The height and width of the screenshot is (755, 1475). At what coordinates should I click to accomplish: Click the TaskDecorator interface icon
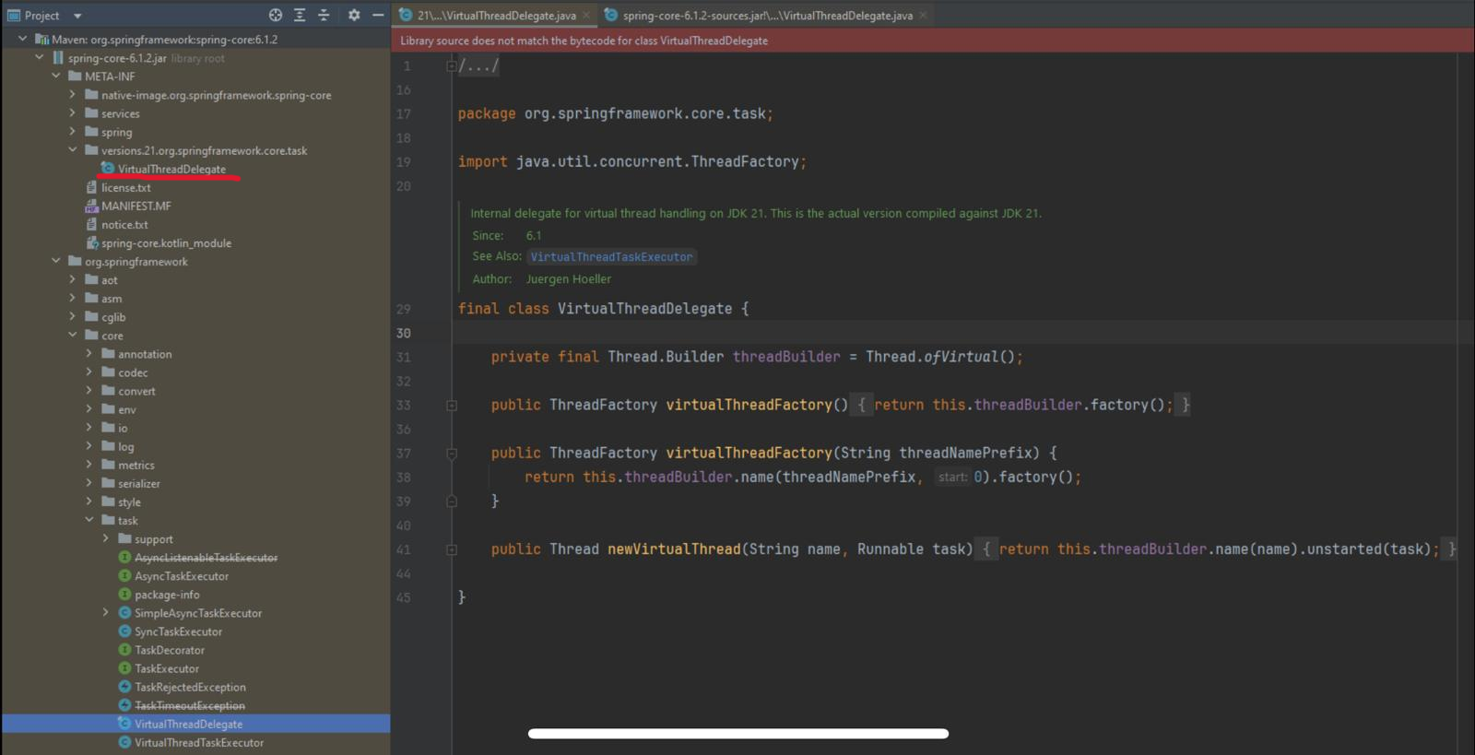(124, 649)
